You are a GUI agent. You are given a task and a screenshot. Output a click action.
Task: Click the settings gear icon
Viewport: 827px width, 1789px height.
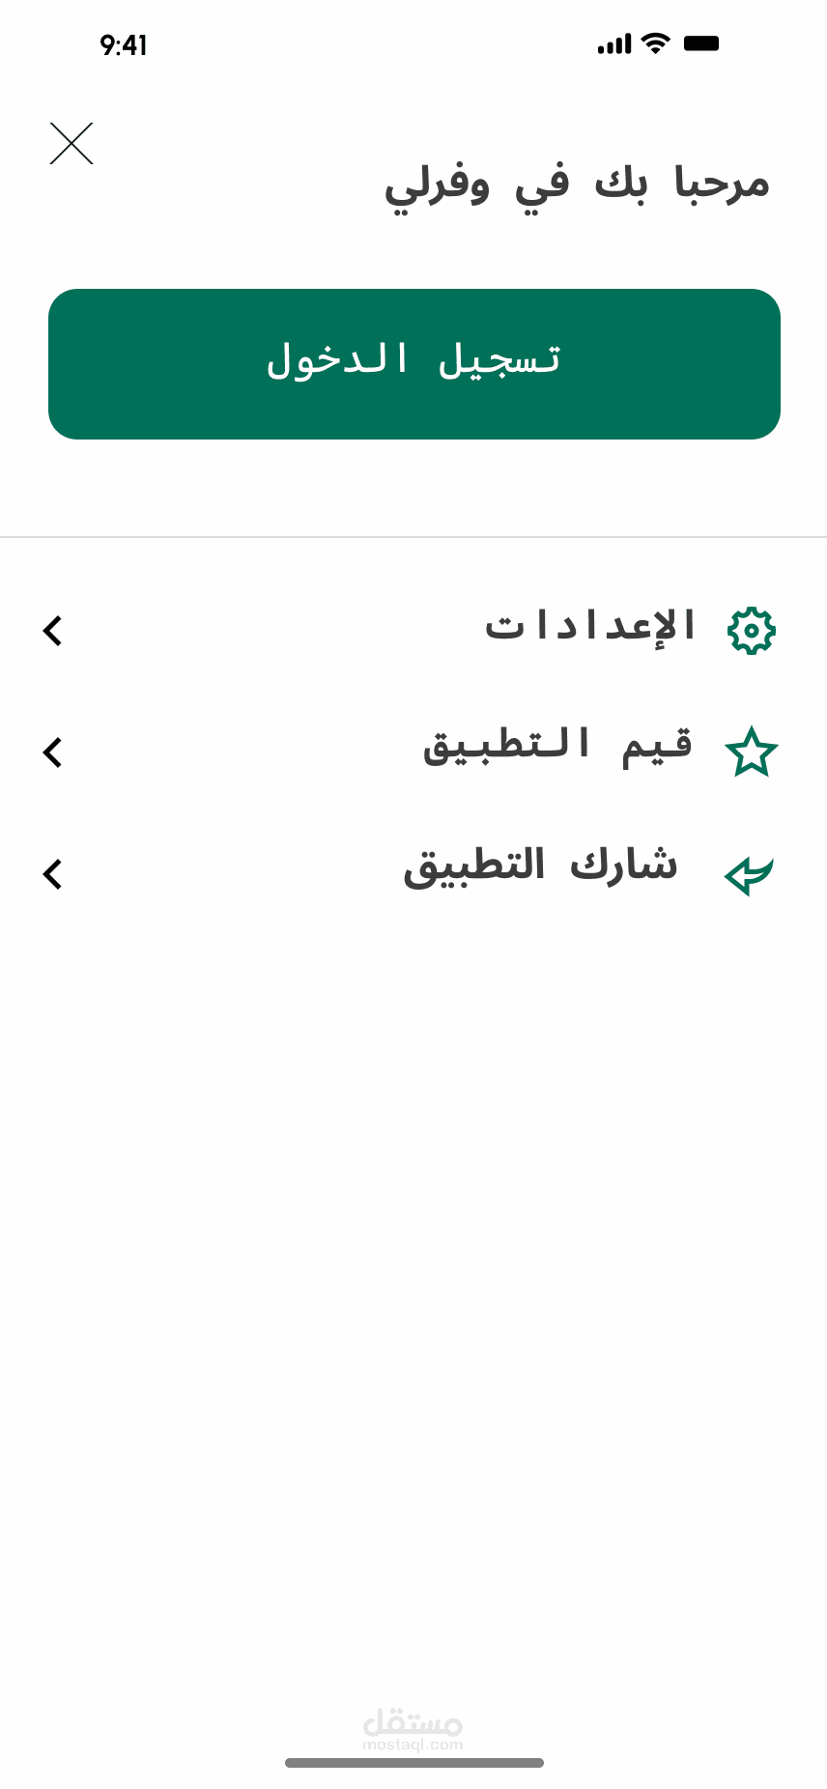point(752,631)
